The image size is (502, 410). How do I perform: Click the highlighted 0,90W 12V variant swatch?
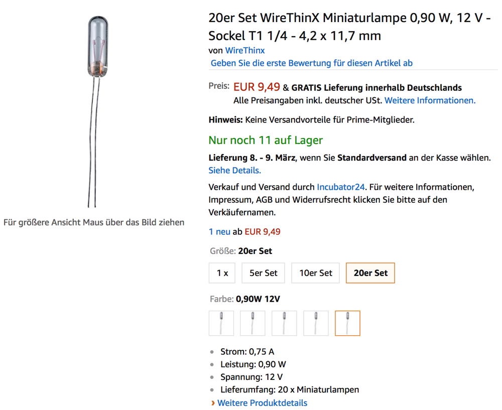(347, 323)
